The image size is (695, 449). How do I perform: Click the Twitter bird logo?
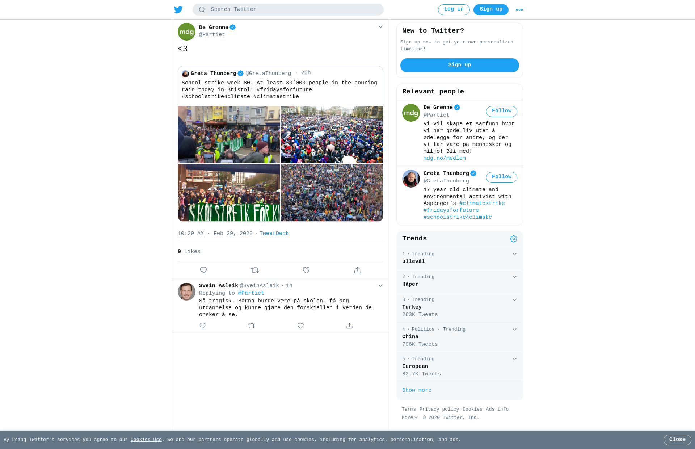click(178, 9)
